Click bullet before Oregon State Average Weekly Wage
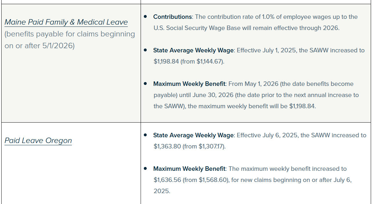The width and height of the screenshot is (372, 204). point(145,135)
